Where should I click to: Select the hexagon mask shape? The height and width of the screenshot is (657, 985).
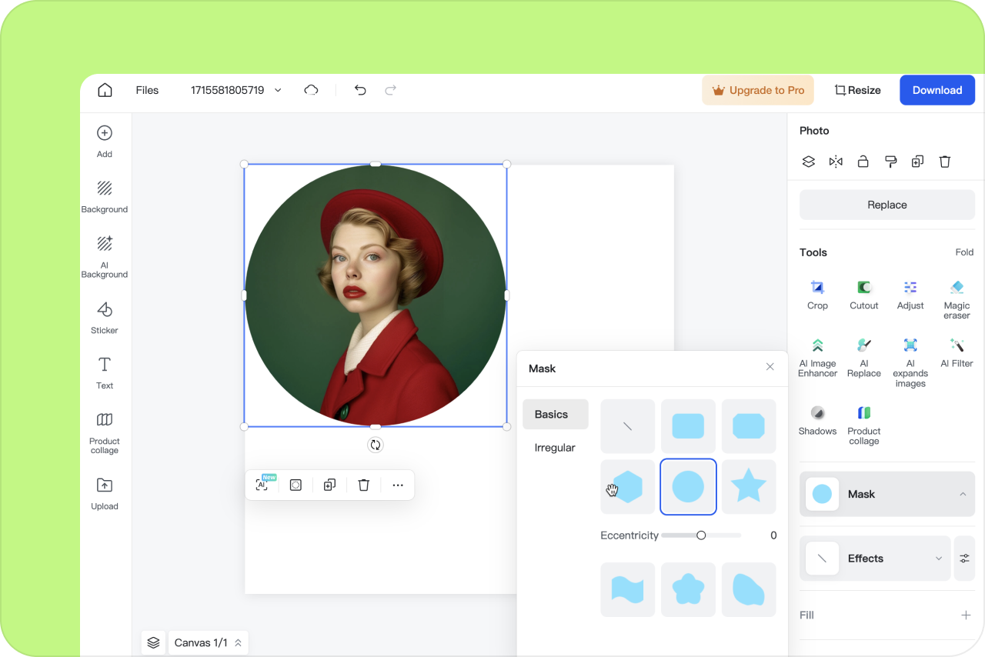coord(628,487)
